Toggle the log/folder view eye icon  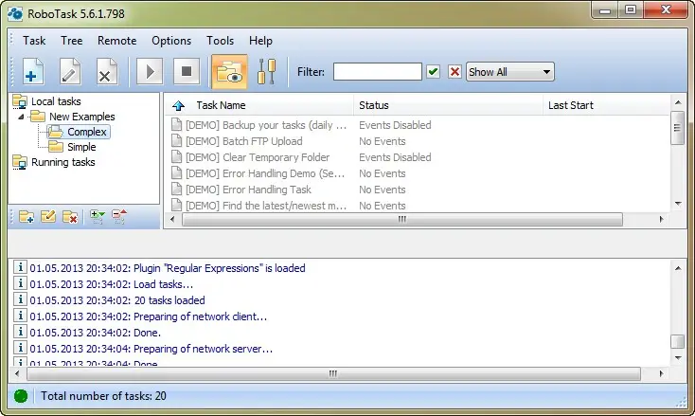pos(229,72)
